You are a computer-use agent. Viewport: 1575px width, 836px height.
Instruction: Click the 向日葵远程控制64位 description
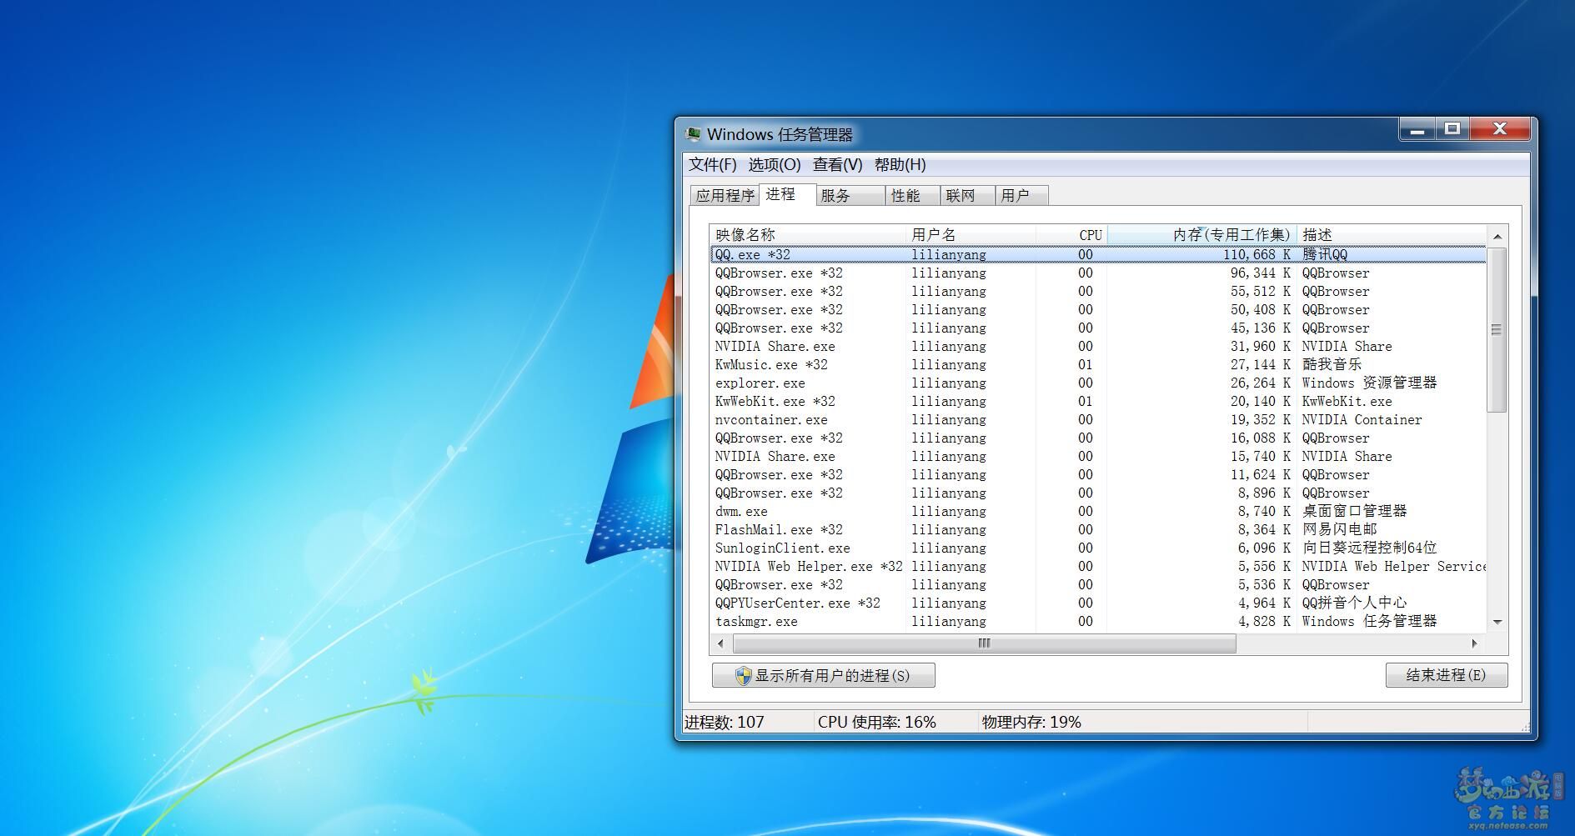1369,548
